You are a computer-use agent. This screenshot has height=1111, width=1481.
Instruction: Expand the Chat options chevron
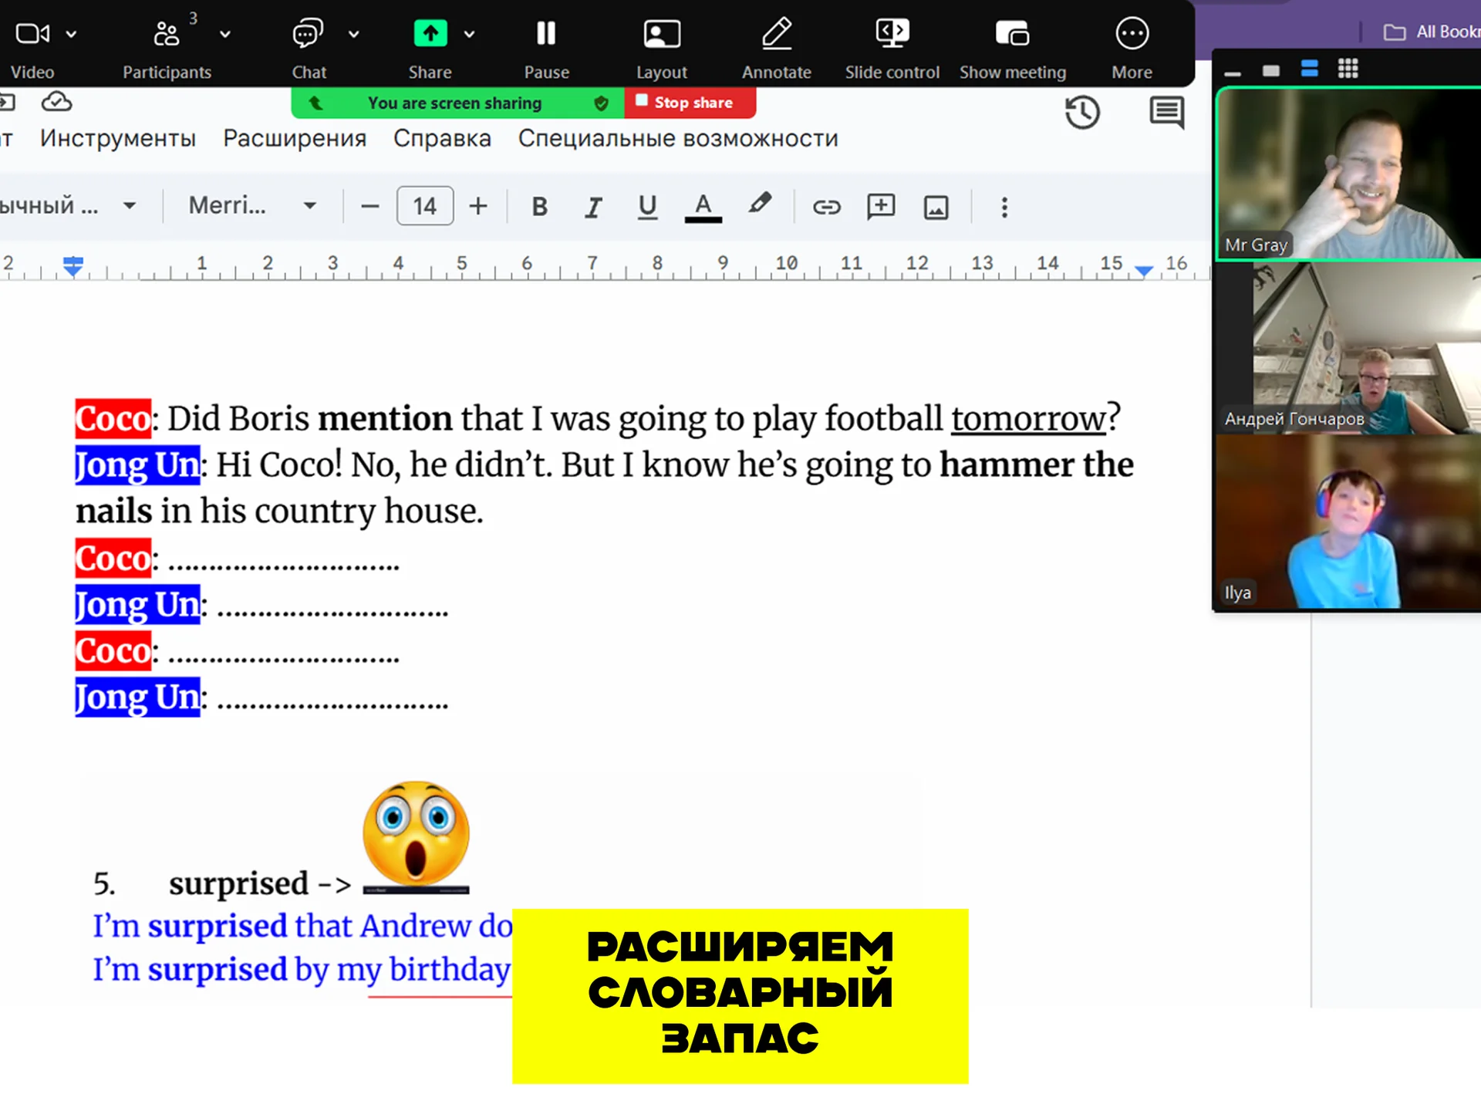click(354, 35)
